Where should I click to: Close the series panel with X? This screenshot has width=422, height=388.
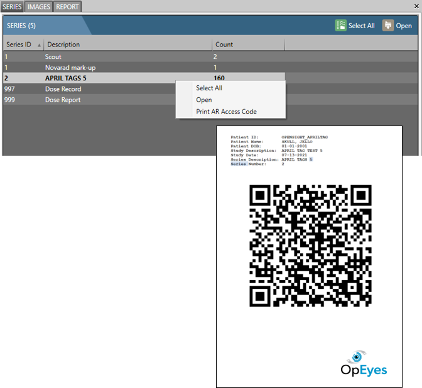(x=416, y=6)
